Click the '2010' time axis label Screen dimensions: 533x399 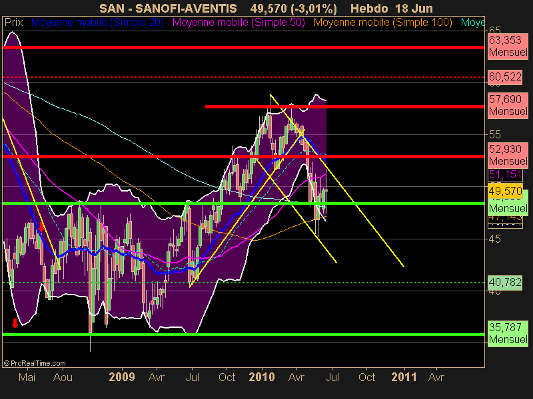point(261,377)
